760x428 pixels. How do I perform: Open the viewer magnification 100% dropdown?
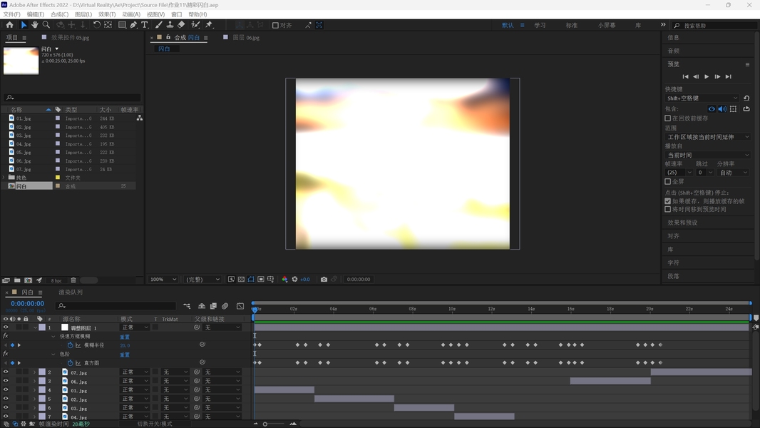[x=163, y=279]
